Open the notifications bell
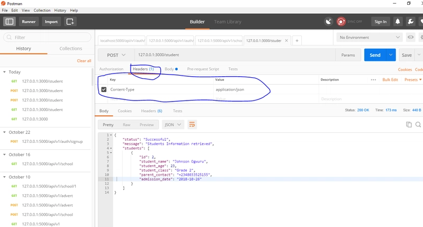This screenshot has height=227, width=423. point(397,22)
